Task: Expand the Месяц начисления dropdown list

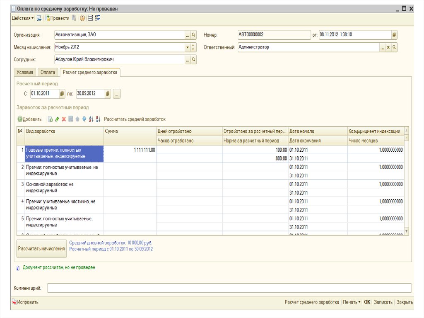Action: click(x=187, y=47)
